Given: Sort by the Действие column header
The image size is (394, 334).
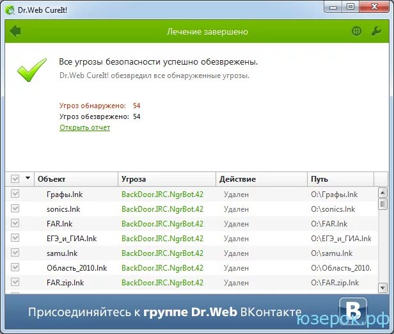Looking at the screenshot, I should tap(262, 179).
